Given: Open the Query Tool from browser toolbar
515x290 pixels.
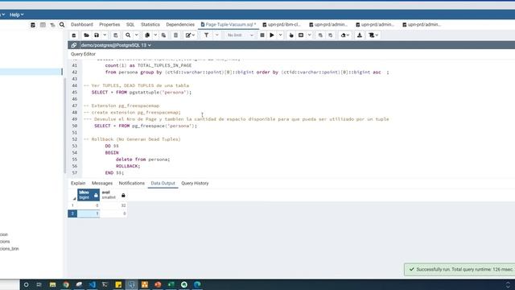Looking at the screenshot, I should 33,25.
